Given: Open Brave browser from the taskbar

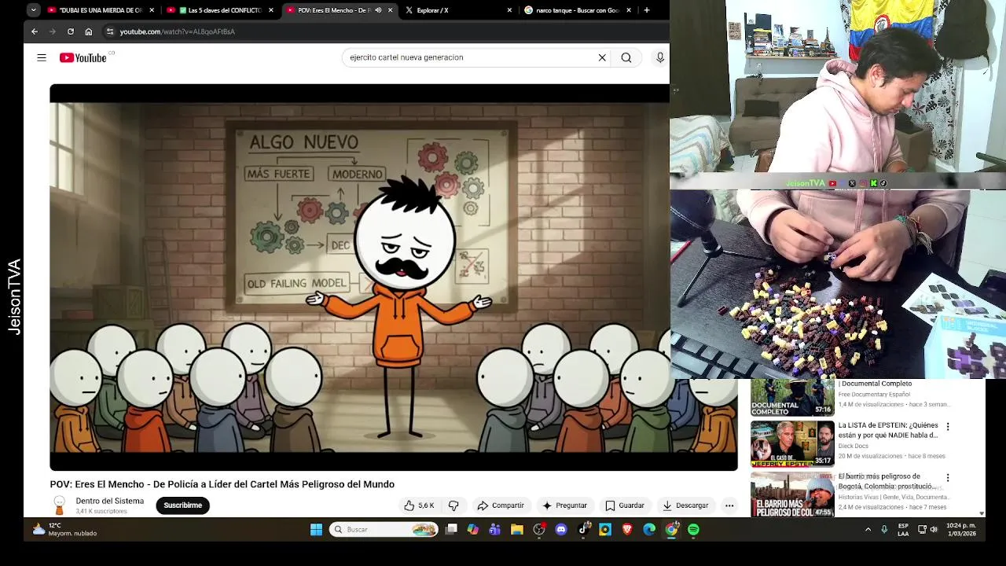Looking at the screenshot, I should click(627, 530).
